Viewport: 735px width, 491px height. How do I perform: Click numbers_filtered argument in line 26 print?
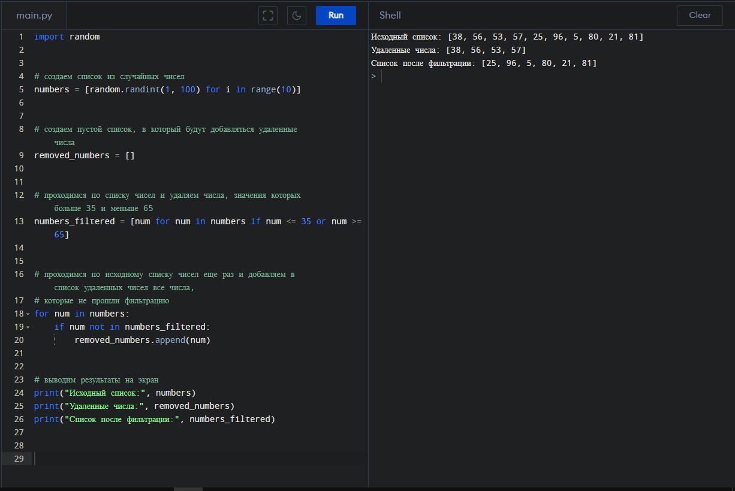[230, 419]
